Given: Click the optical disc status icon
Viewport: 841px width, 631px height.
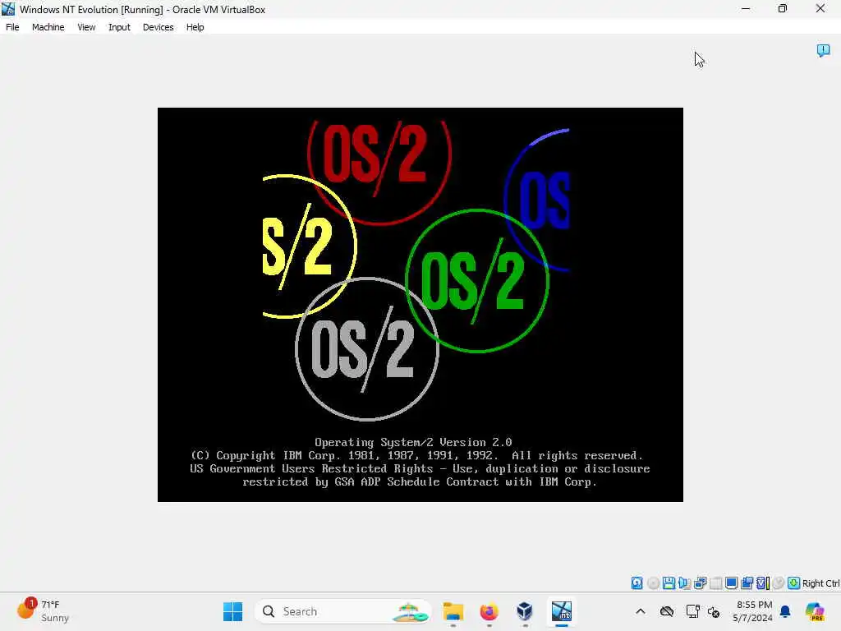Looking at the screenshot, I should coord(653,583).
